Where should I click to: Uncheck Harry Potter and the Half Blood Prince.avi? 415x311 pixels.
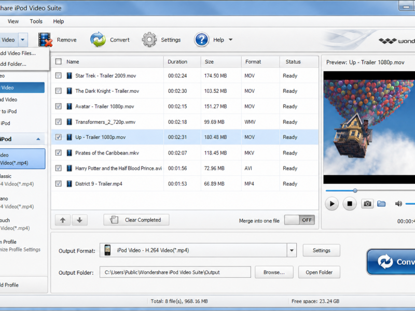point(58,168)
